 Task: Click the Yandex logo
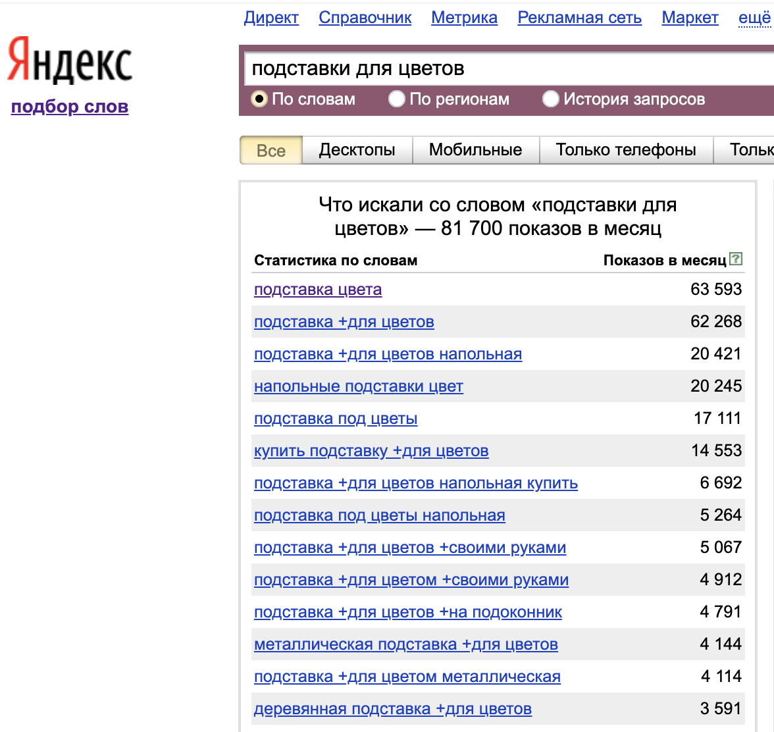click(70, 61)
